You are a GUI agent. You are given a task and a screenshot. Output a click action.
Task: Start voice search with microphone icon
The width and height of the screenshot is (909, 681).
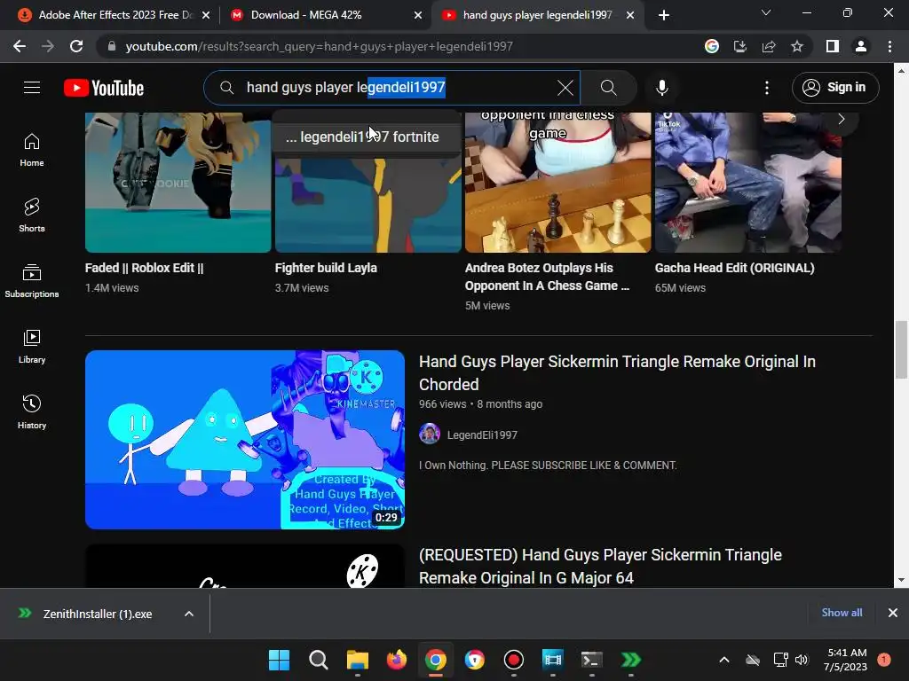[x=662, y=88]
